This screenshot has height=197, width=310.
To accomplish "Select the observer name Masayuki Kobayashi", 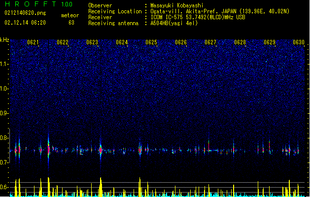I will point(177,5).
